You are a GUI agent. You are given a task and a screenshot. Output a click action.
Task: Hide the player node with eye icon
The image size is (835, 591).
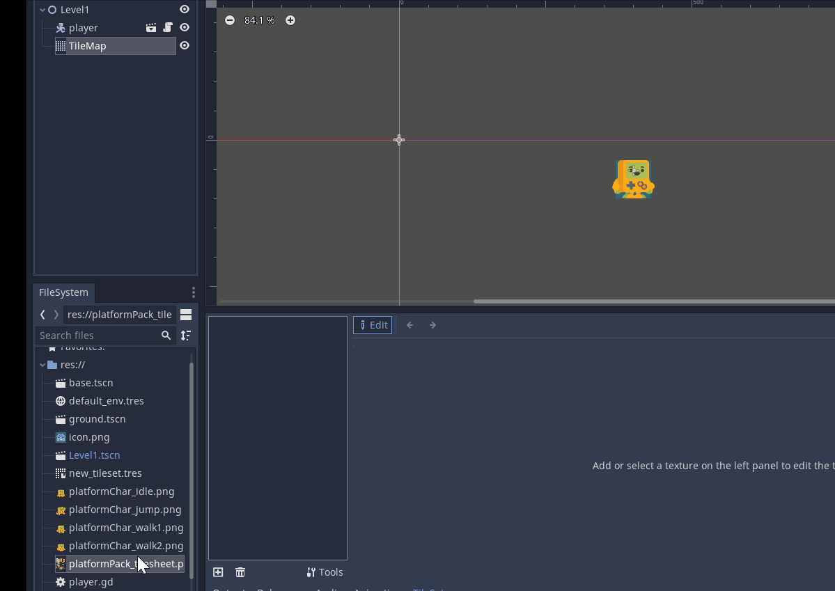185,27
